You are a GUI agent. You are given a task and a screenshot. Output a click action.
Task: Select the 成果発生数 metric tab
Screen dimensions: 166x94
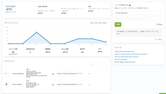(30, 51)
